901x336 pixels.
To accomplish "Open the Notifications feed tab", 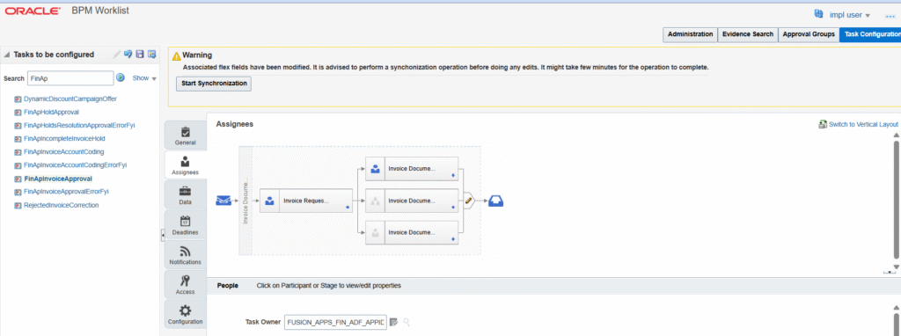I will click(x=185, y=255).
